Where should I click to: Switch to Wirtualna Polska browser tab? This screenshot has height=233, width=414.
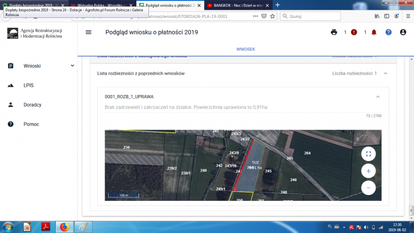(x=102, y=5)
